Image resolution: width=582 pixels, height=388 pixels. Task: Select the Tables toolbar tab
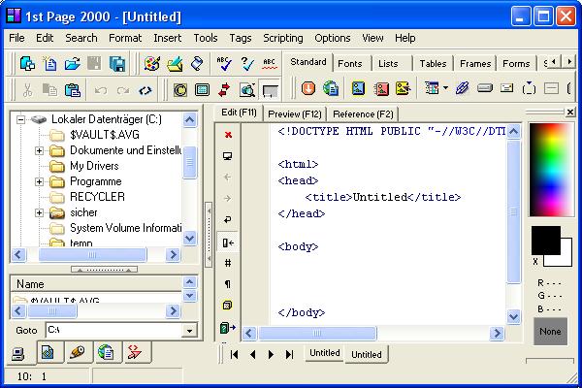(433, 63)
